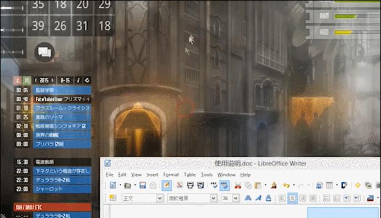Click the Open folder icon in Writer
The height and width of the screenshot is (218, 381).
click(x=127, y=185)
